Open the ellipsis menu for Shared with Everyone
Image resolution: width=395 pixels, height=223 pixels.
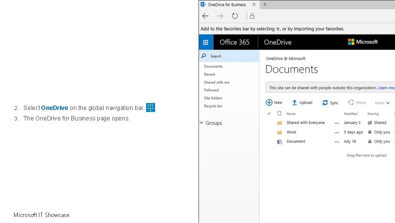pyautogui.click(x=337, y=123)
